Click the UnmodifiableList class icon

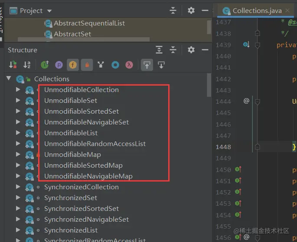coord(29,133)
